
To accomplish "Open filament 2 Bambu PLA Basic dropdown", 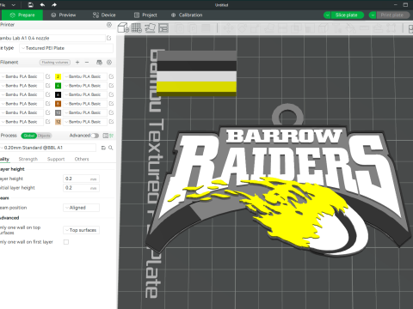I will click(85, 76).
